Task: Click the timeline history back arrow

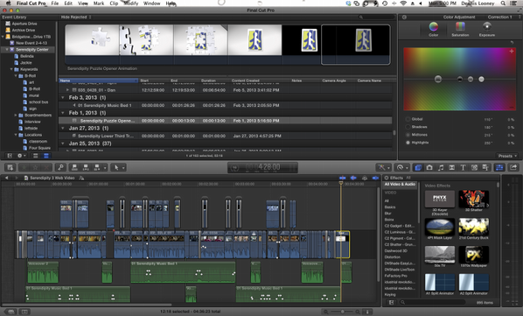Action: (6, 178)
